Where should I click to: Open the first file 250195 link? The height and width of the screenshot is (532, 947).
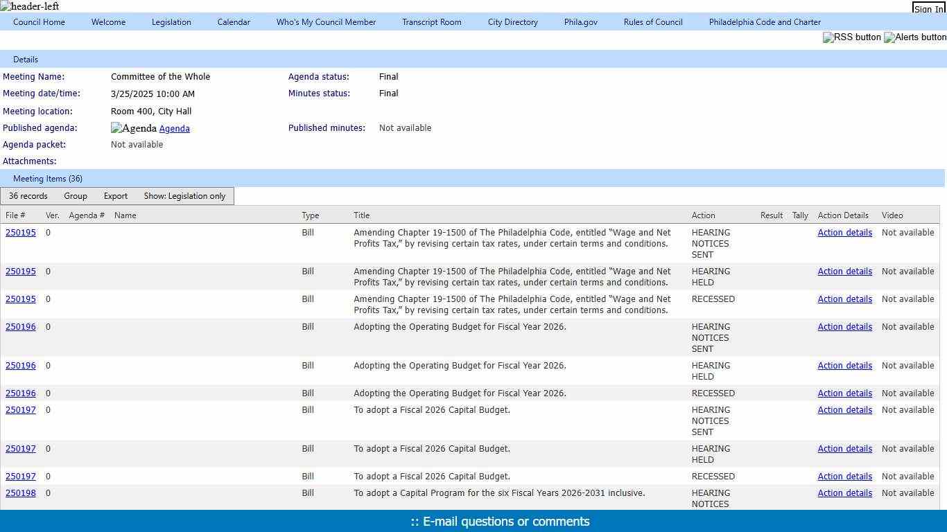click(x=21, y=233)
